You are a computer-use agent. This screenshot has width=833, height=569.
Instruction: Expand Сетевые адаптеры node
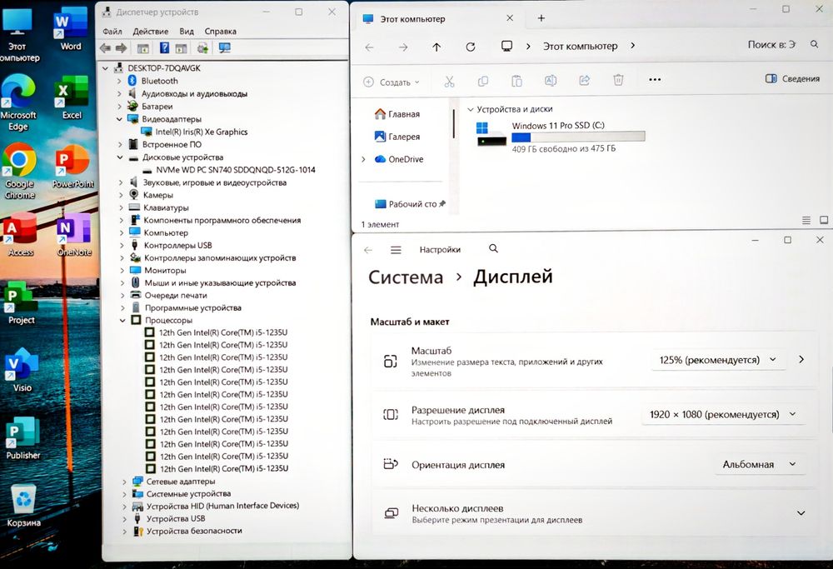[124, 482]
